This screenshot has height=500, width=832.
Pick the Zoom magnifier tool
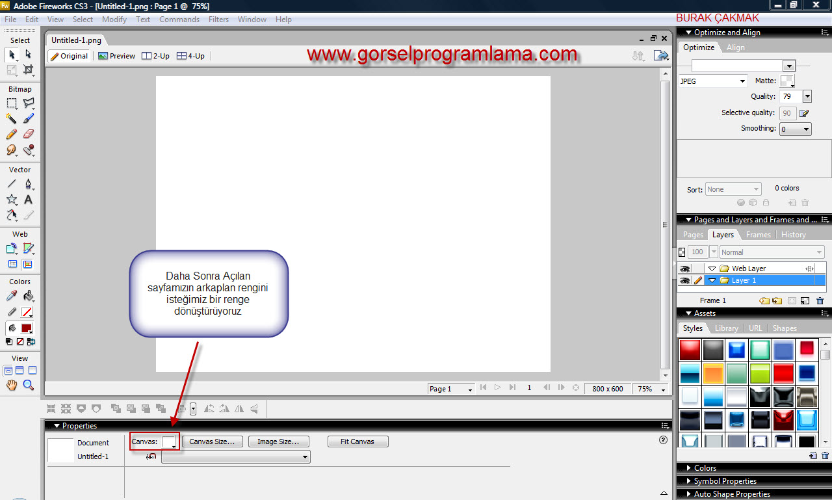(28, 386)
